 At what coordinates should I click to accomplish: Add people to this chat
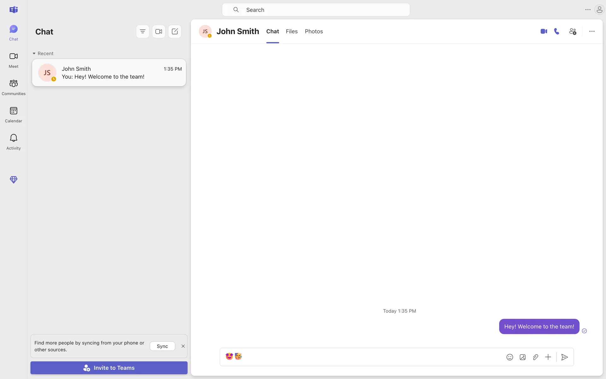[x=573, y=31]
